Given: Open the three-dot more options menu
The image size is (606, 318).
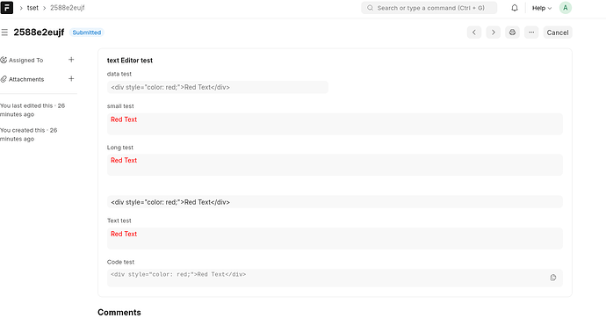Looking at the screenshot, I should (x=531, y=33).
